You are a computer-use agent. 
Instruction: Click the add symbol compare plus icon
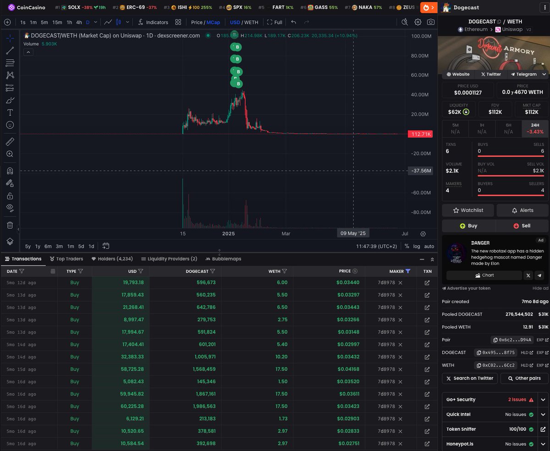7,22
